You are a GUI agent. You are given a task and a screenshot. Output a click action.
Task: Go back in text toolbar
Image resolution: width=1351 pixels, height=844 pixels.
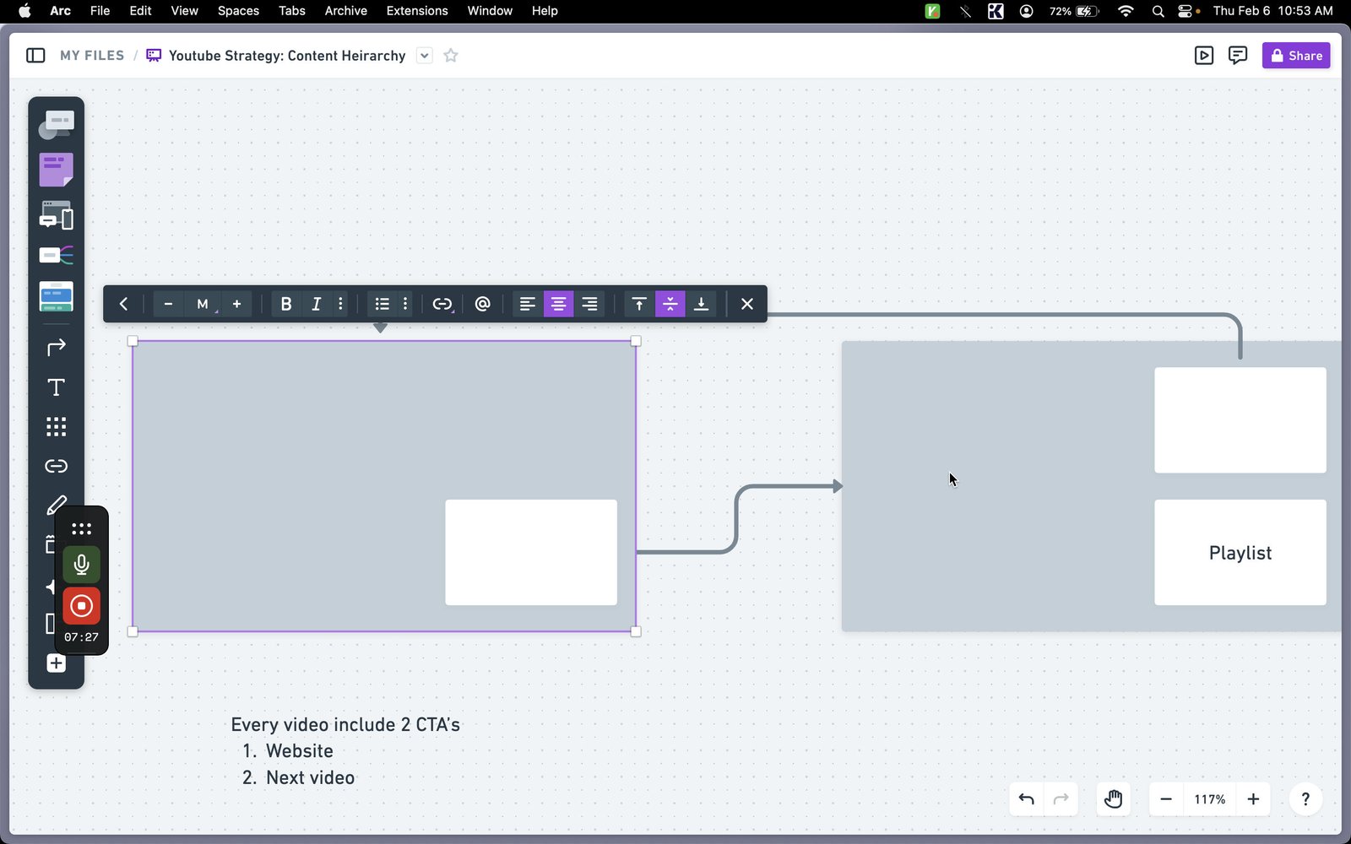(x=124, y=304)
